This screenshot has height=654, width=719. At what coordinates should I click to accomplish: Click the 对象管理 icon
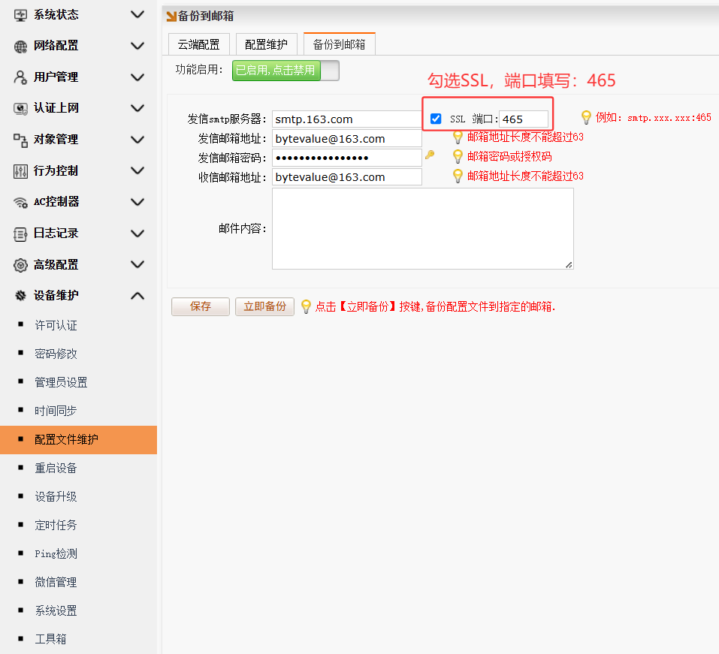click(x=20, y=140)
